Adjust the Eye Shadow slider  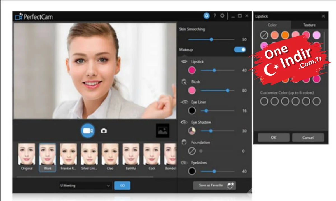click(x=218, y=131)
